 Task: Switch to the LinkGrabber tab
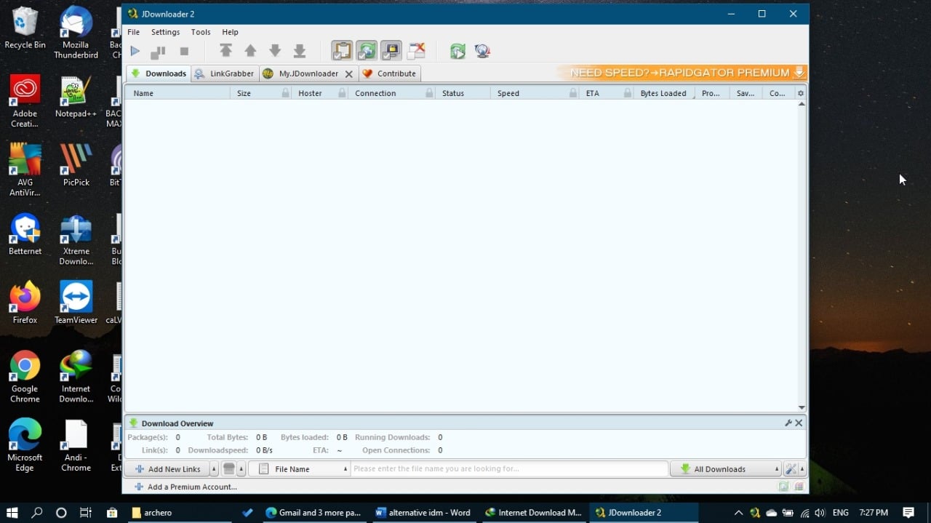pyautogui.click(x=225, y=73)
